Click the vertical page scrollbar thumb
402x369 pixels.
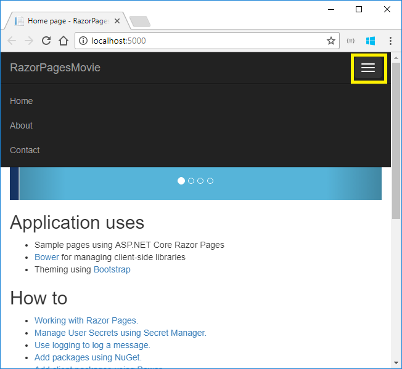click(396, 141)
